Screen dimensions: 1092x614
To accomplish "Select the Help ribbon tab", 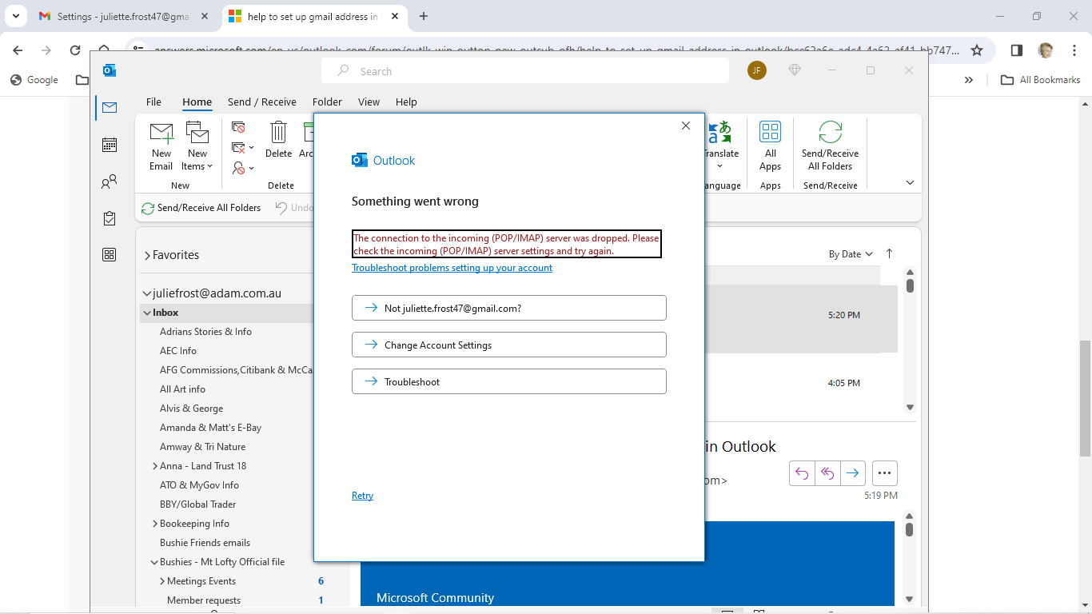I will click(406, 102).
